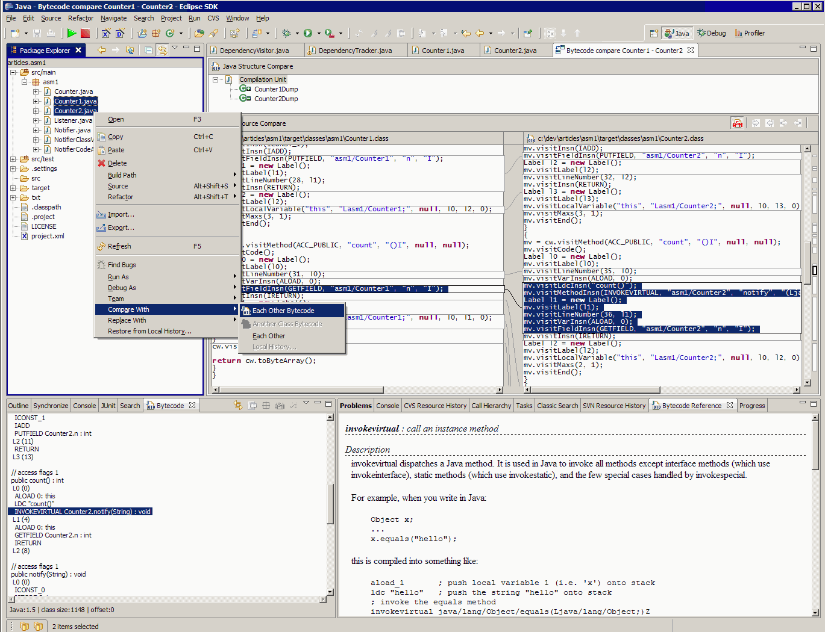Switch to the Debug perspective
The width and height of the screenshot is (825, 632).
(712, 33)
